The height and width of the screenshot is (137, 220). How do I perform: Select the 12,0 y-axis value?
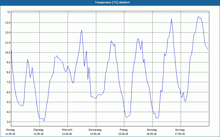coord(8,33)
